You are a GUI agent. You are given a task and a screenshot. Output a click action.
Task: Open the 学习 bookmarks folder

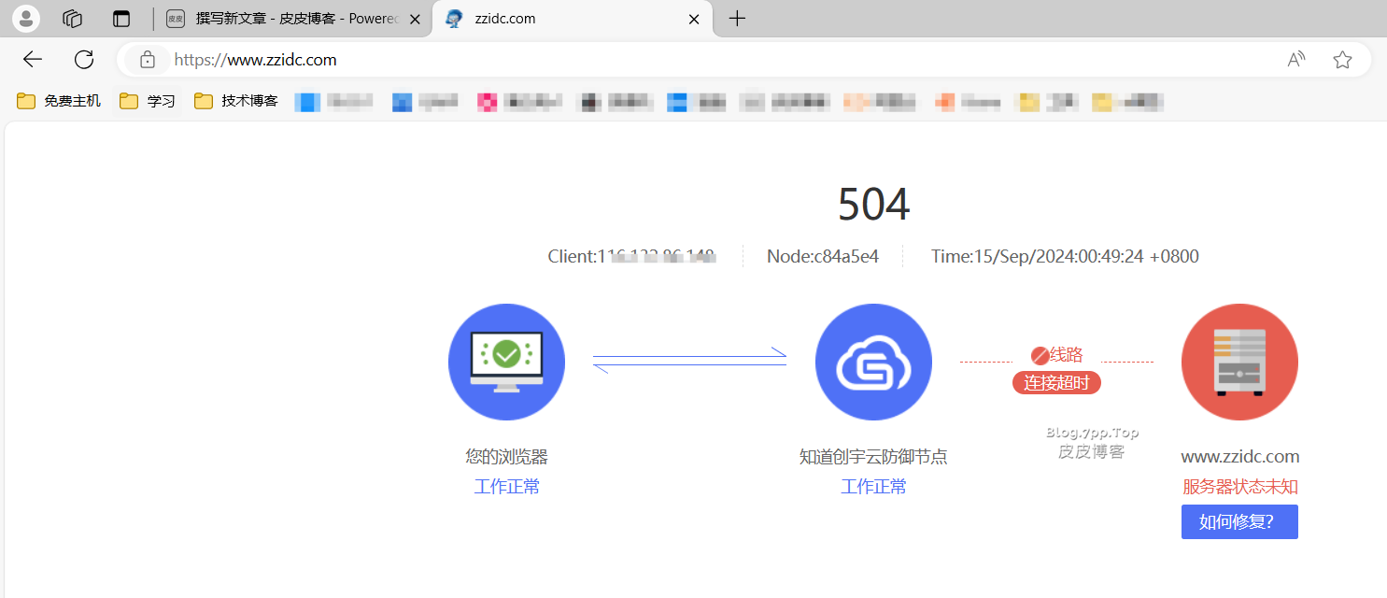click(x=148, y=101)
